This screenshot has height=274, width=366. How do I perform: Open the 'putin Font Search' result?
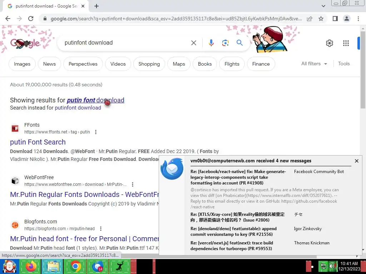coord(38,142)
